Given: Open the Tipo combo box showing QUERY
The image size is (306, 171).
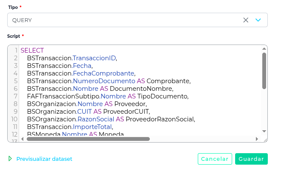Looking at the screenshot, I should click(x=123, y=20).
